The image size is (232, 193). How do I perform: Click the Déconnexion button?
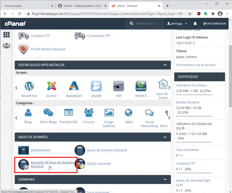(215, 24)
